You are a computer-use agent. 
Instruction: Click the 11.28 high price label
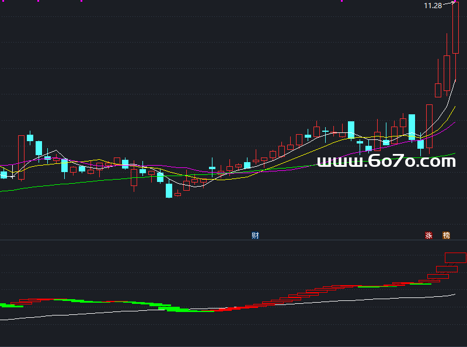tap(433, 6)
